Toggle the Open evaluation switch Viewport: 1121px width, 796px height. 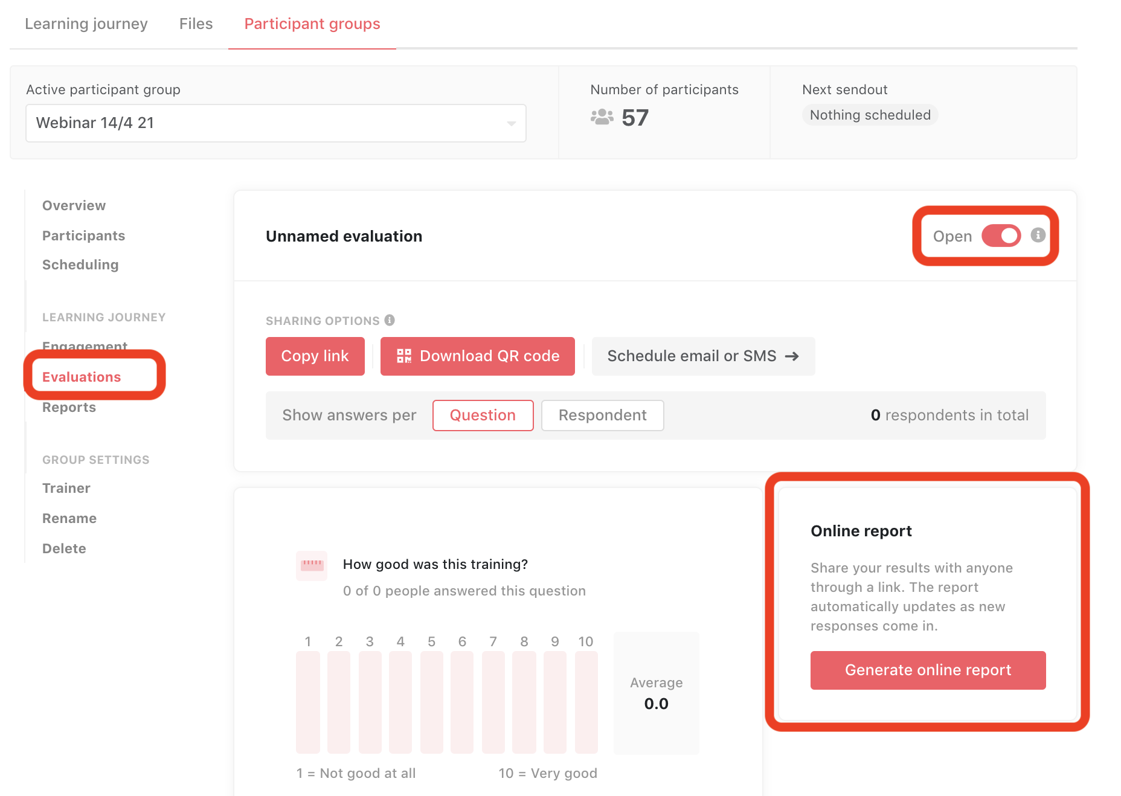pos(1001,236)
